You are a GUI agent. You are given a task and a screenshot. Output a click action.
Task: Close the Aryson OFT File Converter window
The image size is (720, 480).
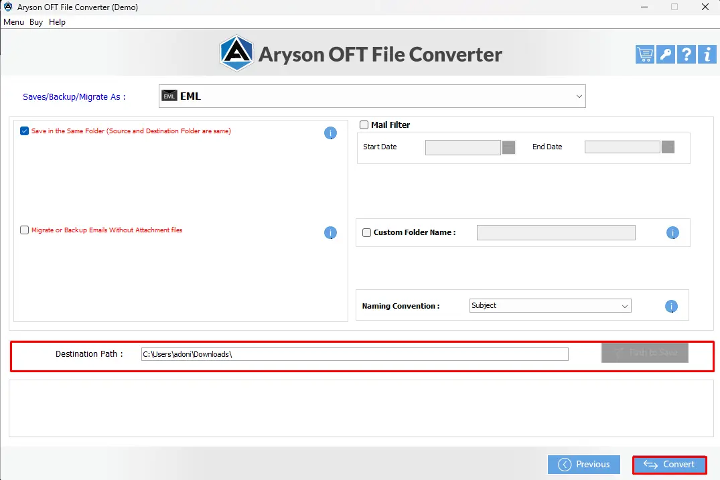(705, 7)
